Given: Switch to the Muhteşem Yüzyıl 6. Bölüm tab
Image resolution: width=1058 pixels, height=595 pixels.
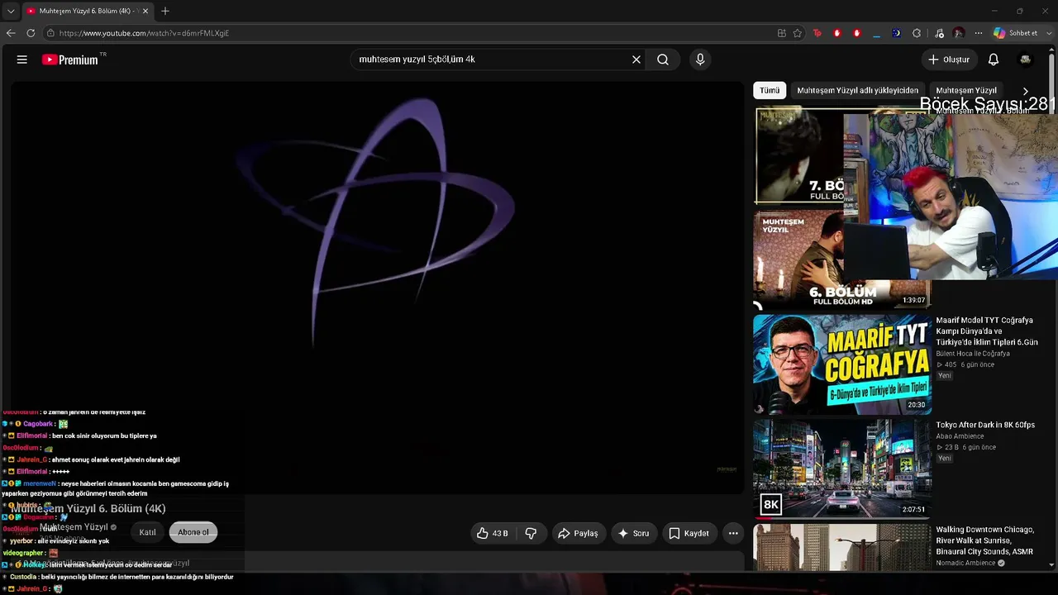Looking at the screenshot, I should [87, 12].
